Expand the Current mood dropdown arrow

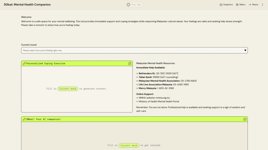click(x=245, y=50)
